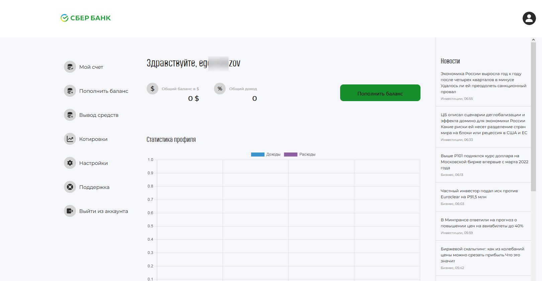Click the Статистика профиля heading
The width and height of the screenshot is (542, 281).
pyautogui.click(x=171, y=139)
